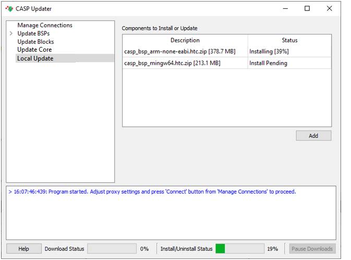Click the Install Pending status cell

(268, 63)
